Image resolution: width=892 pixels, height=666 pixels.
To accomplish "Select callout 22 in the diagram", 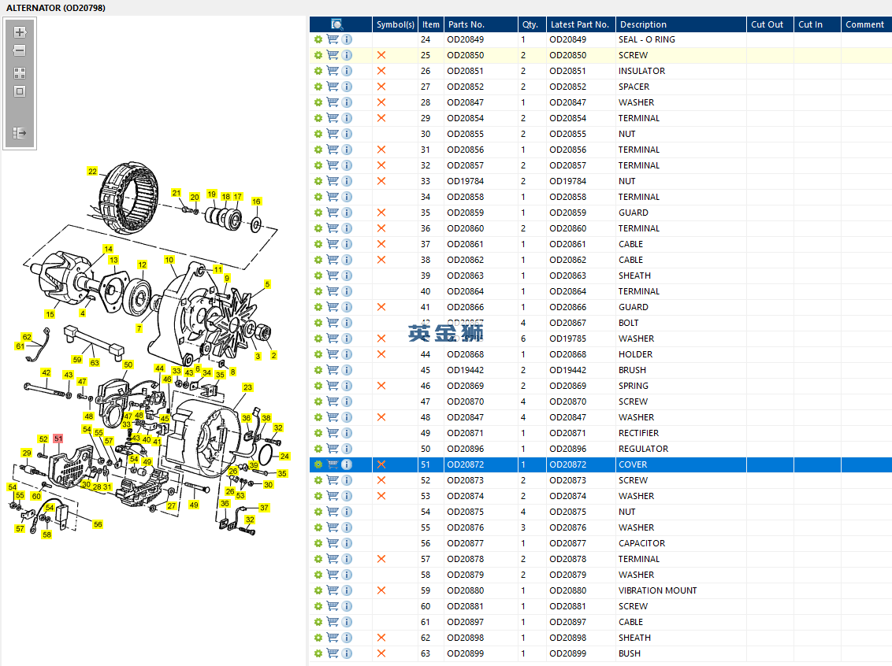I will (92, 172).
